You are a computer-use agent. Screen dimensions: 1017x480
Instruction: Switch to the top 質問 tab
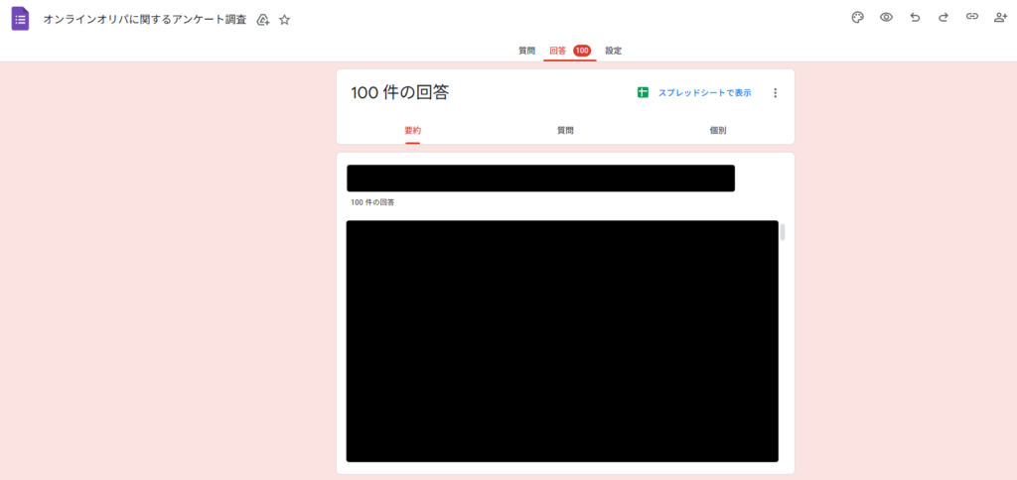click(526, 51)
